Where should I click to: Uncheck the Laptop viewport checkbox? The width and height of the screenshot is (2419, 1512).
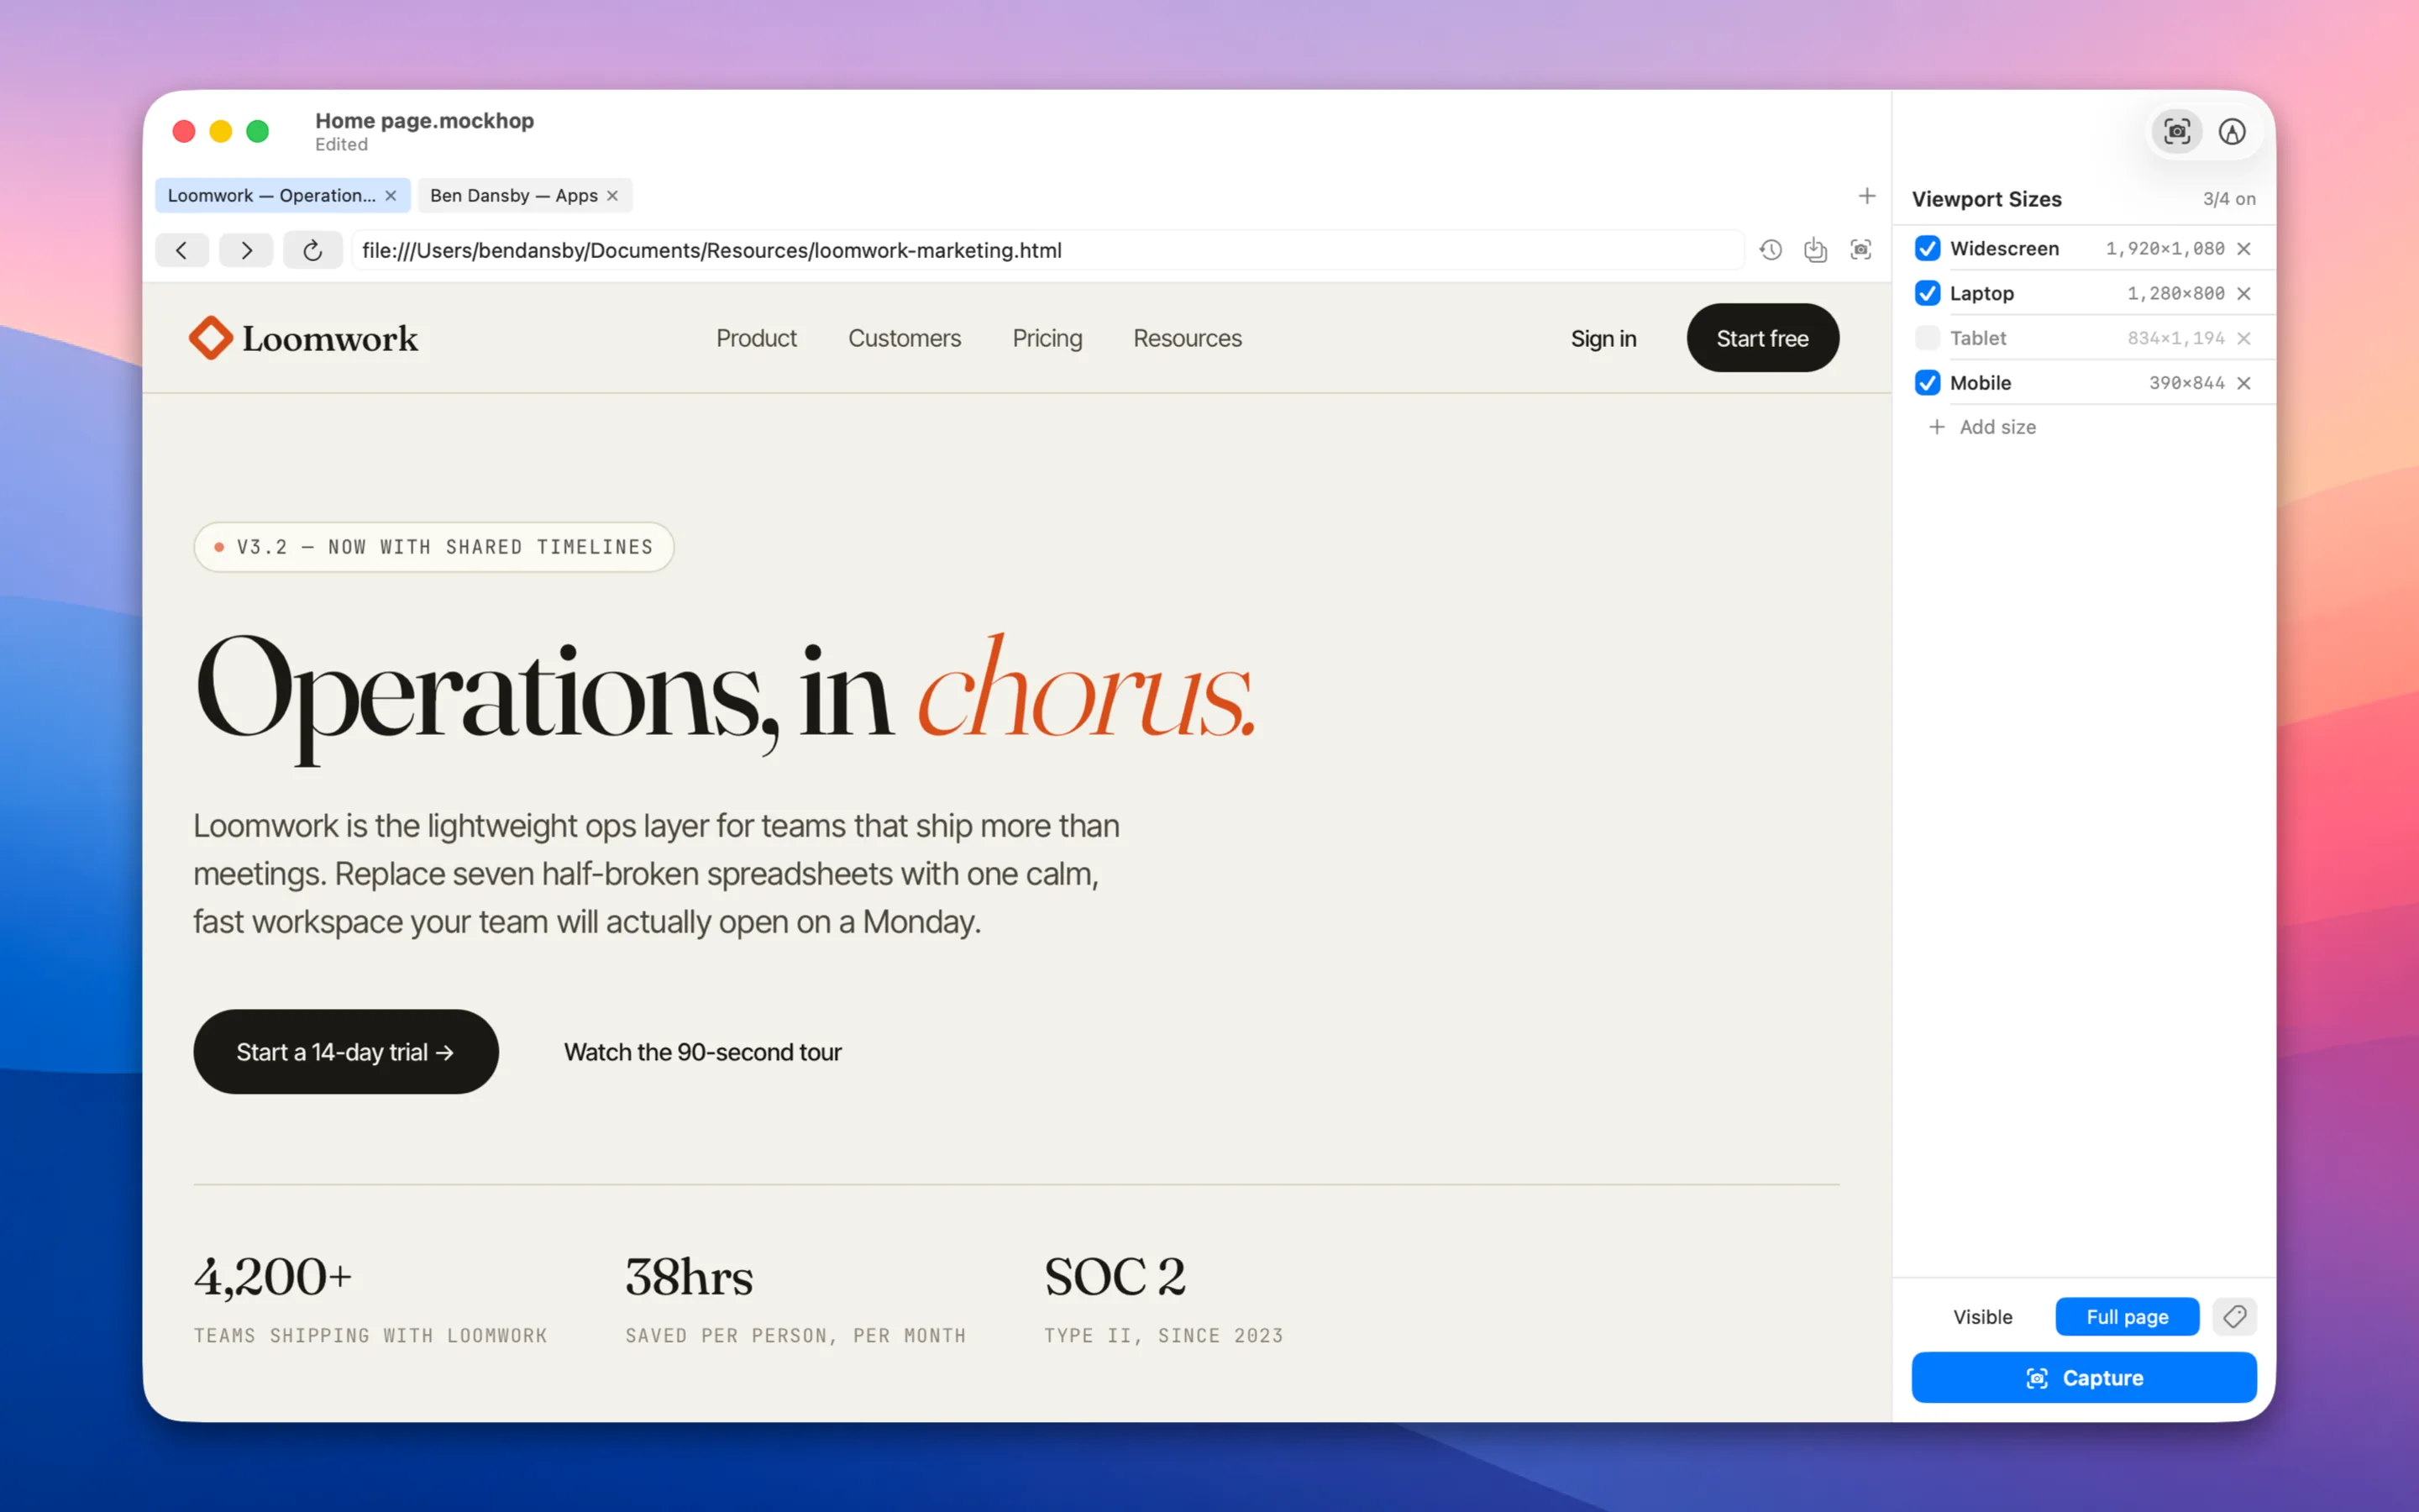[x=1927, y=294]
